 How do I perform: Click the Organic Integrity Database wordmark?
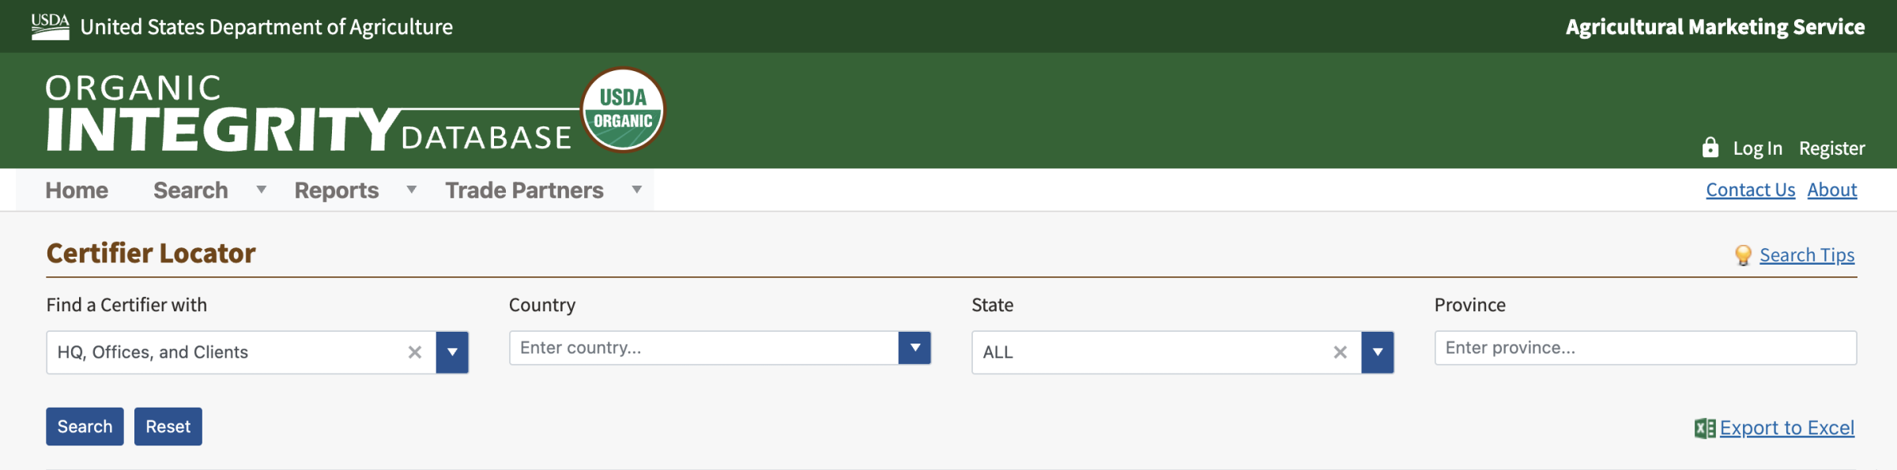(308, 113)
